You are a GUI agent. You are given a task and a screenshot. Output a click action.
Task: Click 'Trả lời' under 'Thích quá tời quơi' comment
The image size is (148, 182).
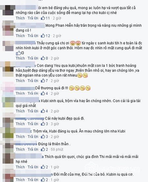[x=33, y=167]
